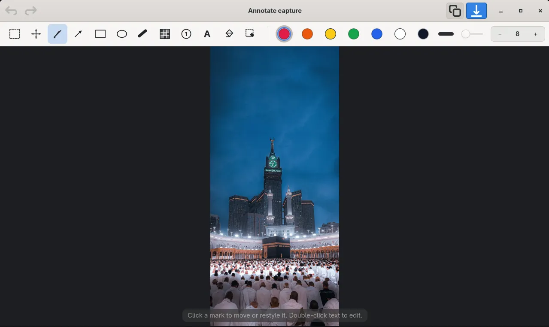549x327 pixels.
Task: Activate the pixelate blur tool
Action: [165, 34]
